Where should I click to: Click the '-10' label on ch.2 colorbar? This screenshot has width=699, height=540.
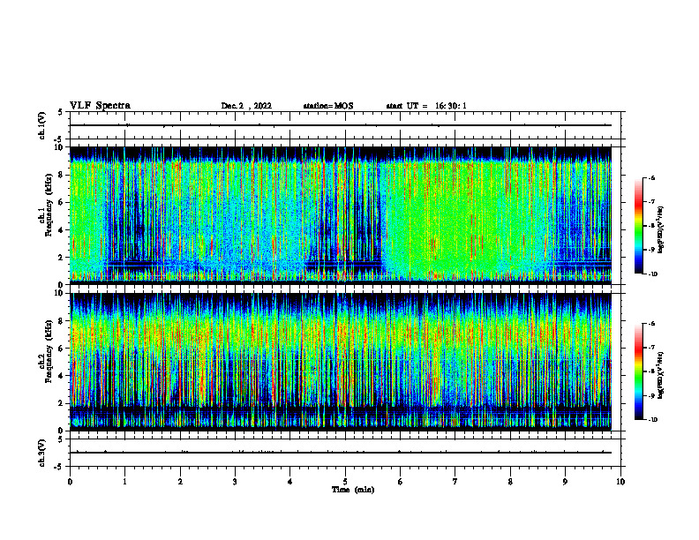click(x=652, y=420)
